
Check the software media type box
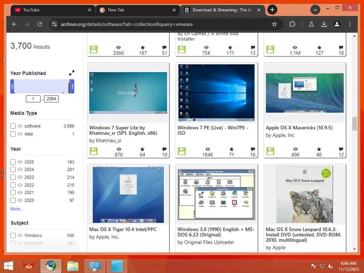pyautogui.click(x=13, y=126)
